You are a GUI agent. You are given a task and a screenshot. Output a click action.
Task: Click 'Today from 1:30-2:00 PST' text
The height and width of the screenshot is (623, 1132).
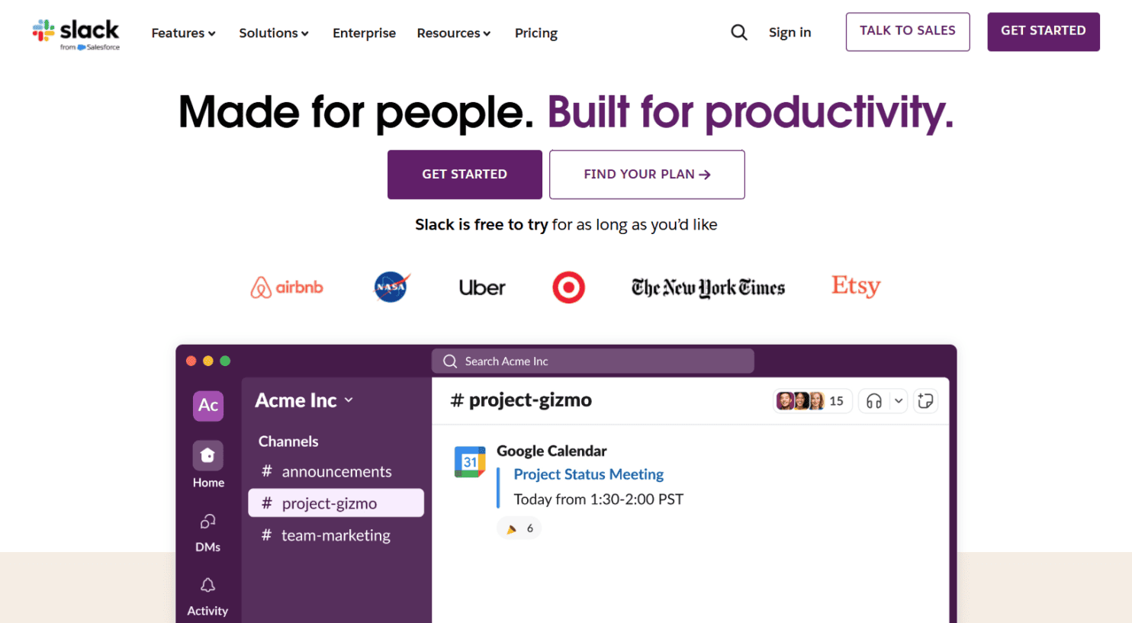coord(598,499)
